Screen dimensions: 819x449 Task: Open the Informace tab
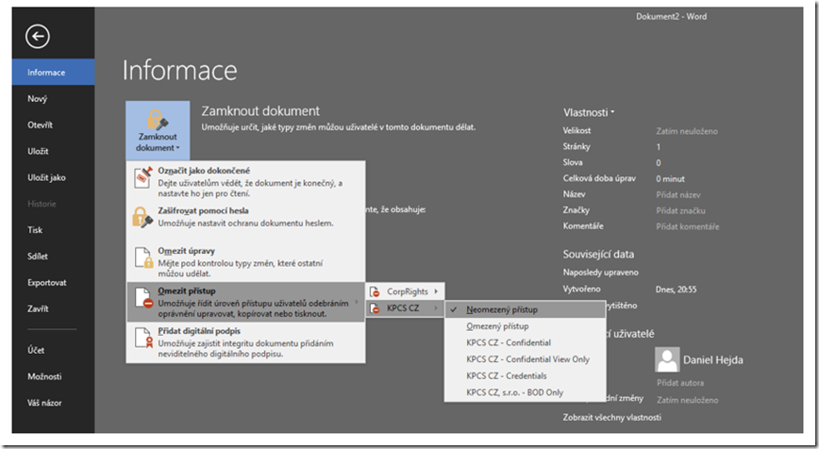tap(53, 72)
